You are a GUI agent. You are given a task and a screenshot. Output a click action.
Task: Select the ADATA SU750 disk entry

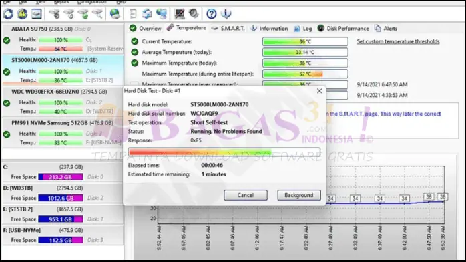(x=62, y=39)
